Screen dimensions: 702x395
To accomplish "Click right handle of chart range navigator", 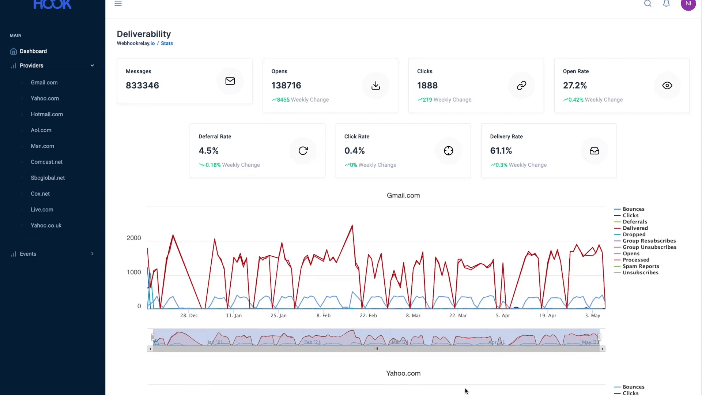I will (x=599, y=337).
